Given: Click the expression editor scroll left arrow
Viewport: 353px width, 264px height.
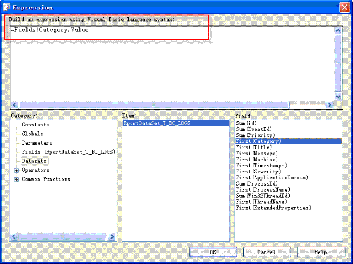Looking at the screenshot, I should click(x=15, y=105).
